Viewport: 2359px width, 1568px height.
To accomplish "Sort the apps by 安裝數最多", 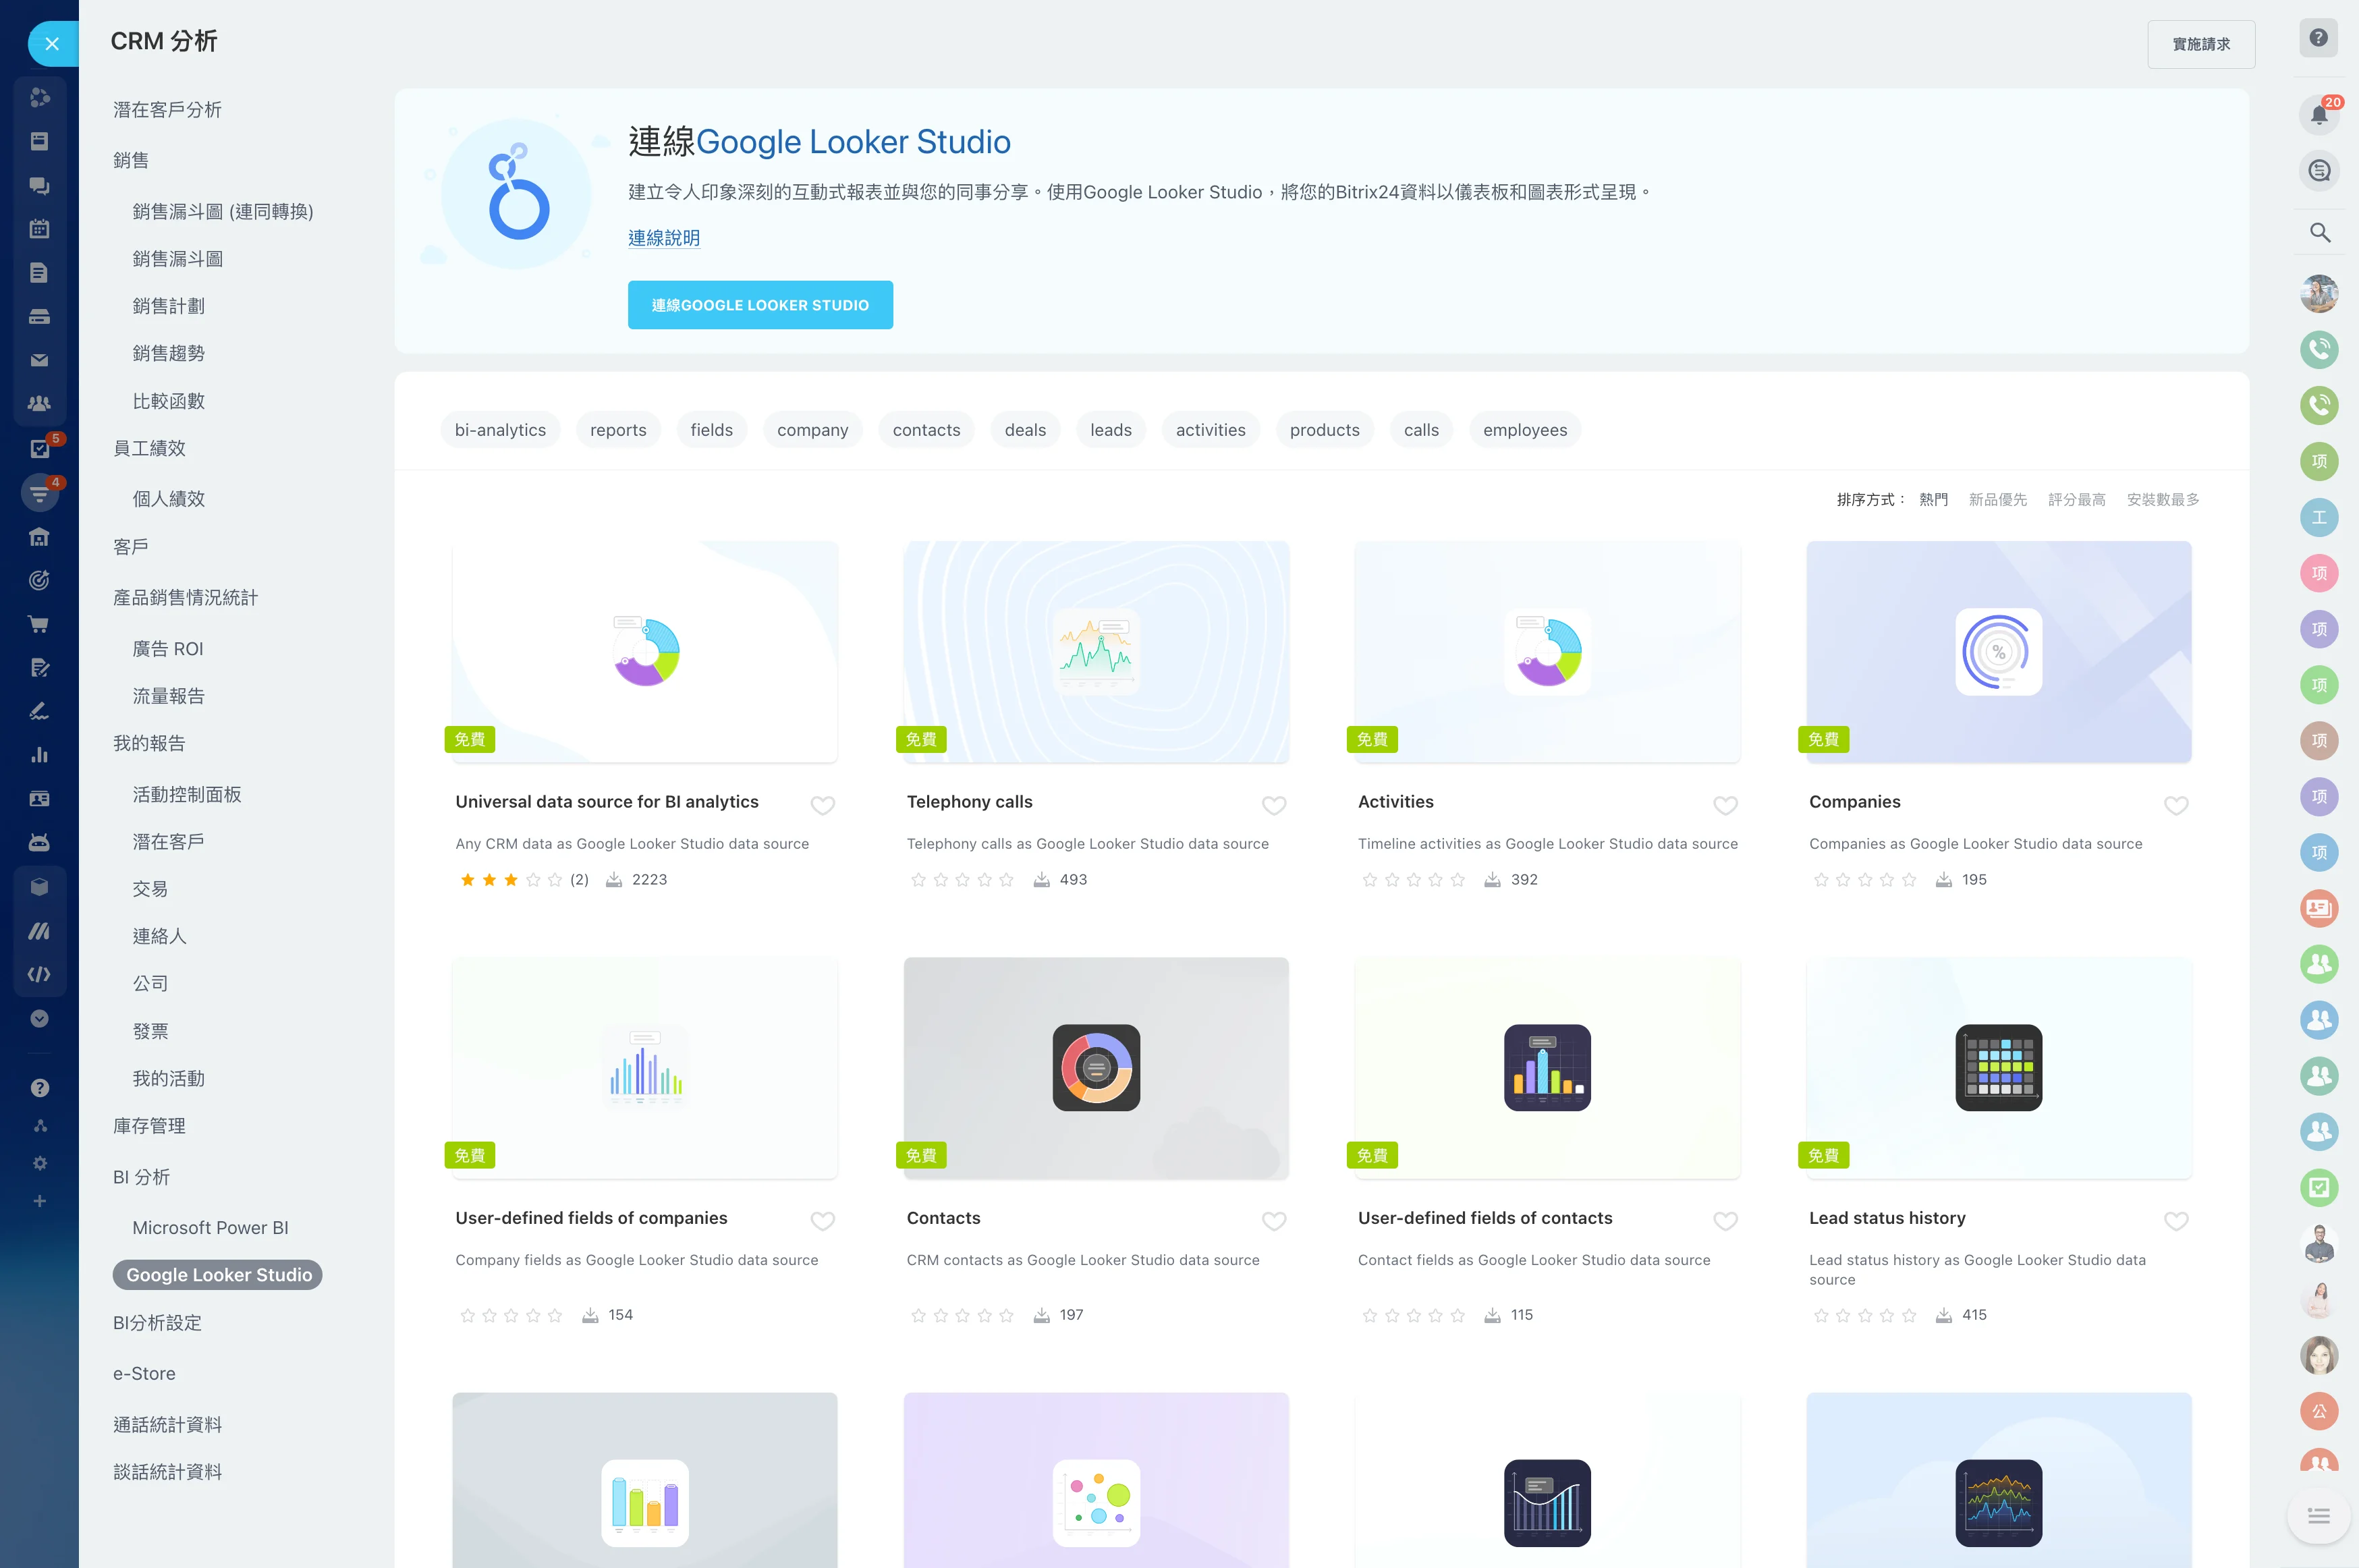I will point(2162,499).
